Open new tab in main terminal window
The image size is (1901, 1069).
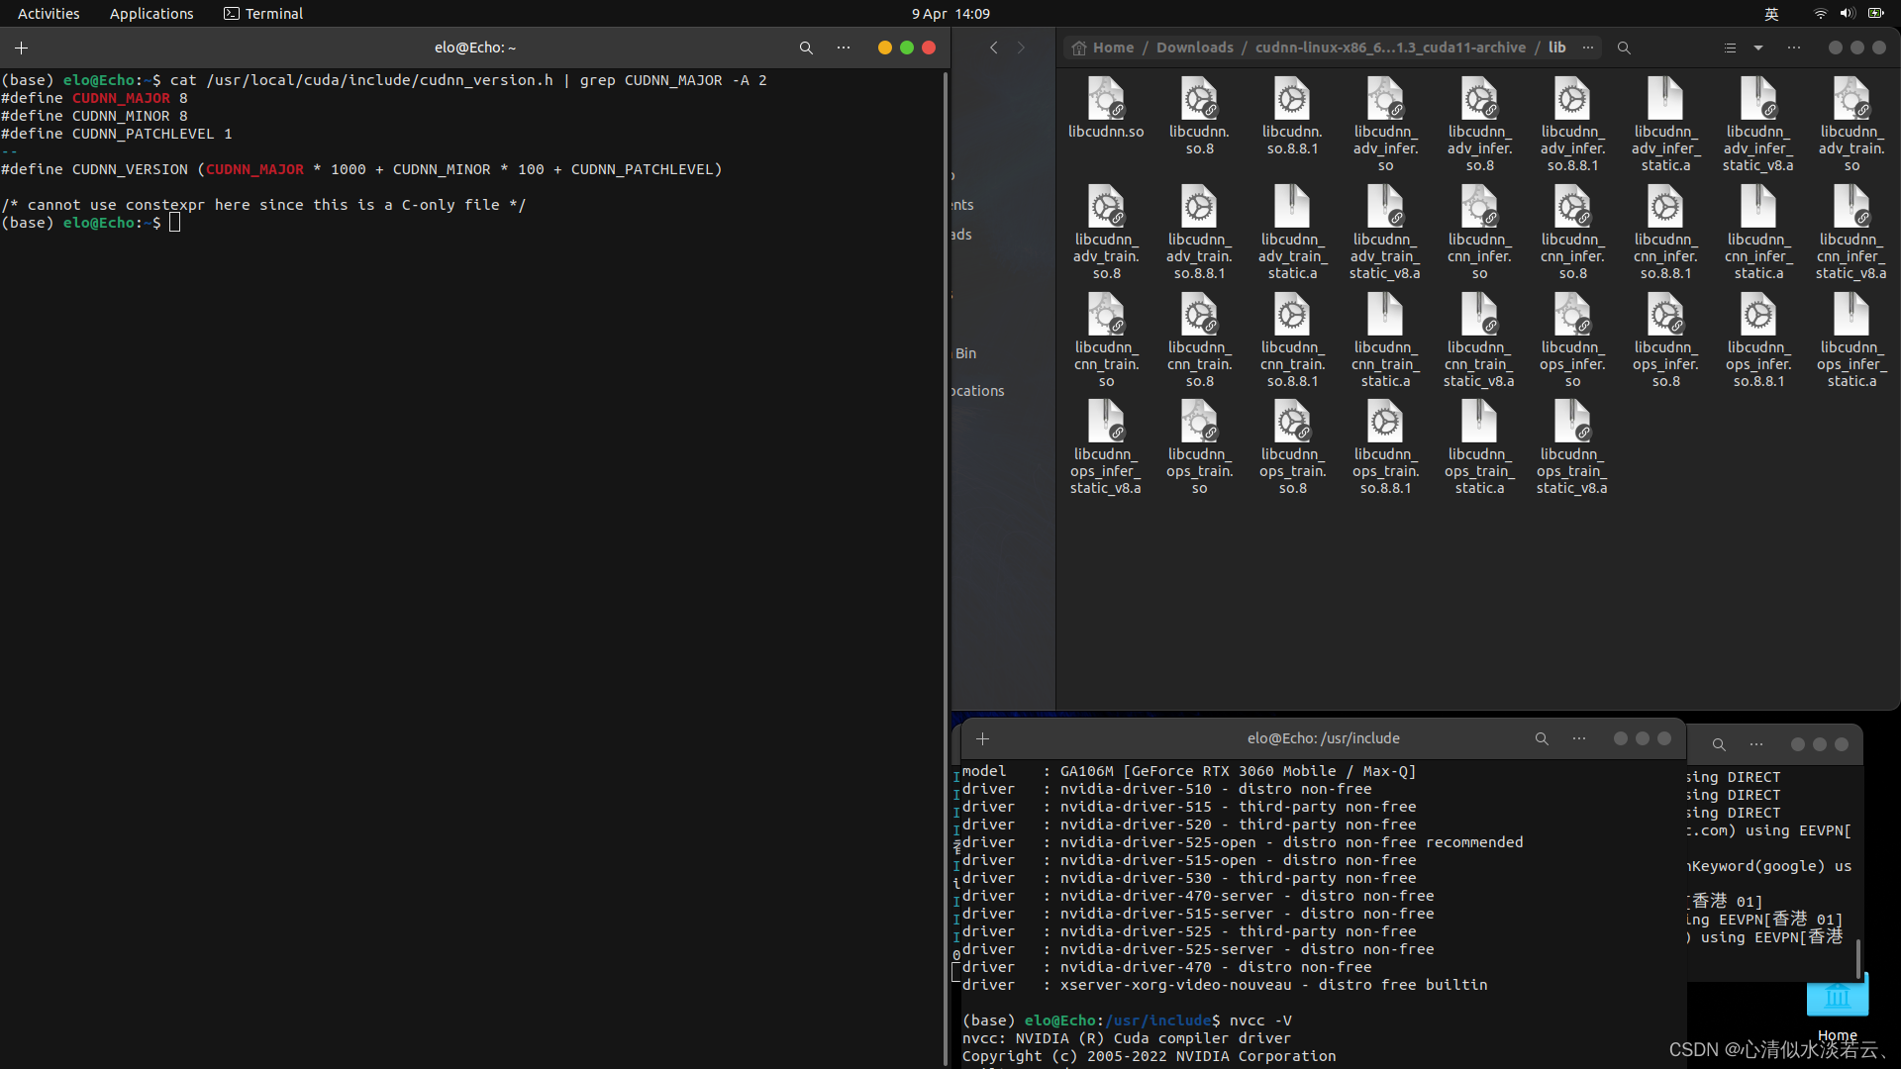pos(21,48)
